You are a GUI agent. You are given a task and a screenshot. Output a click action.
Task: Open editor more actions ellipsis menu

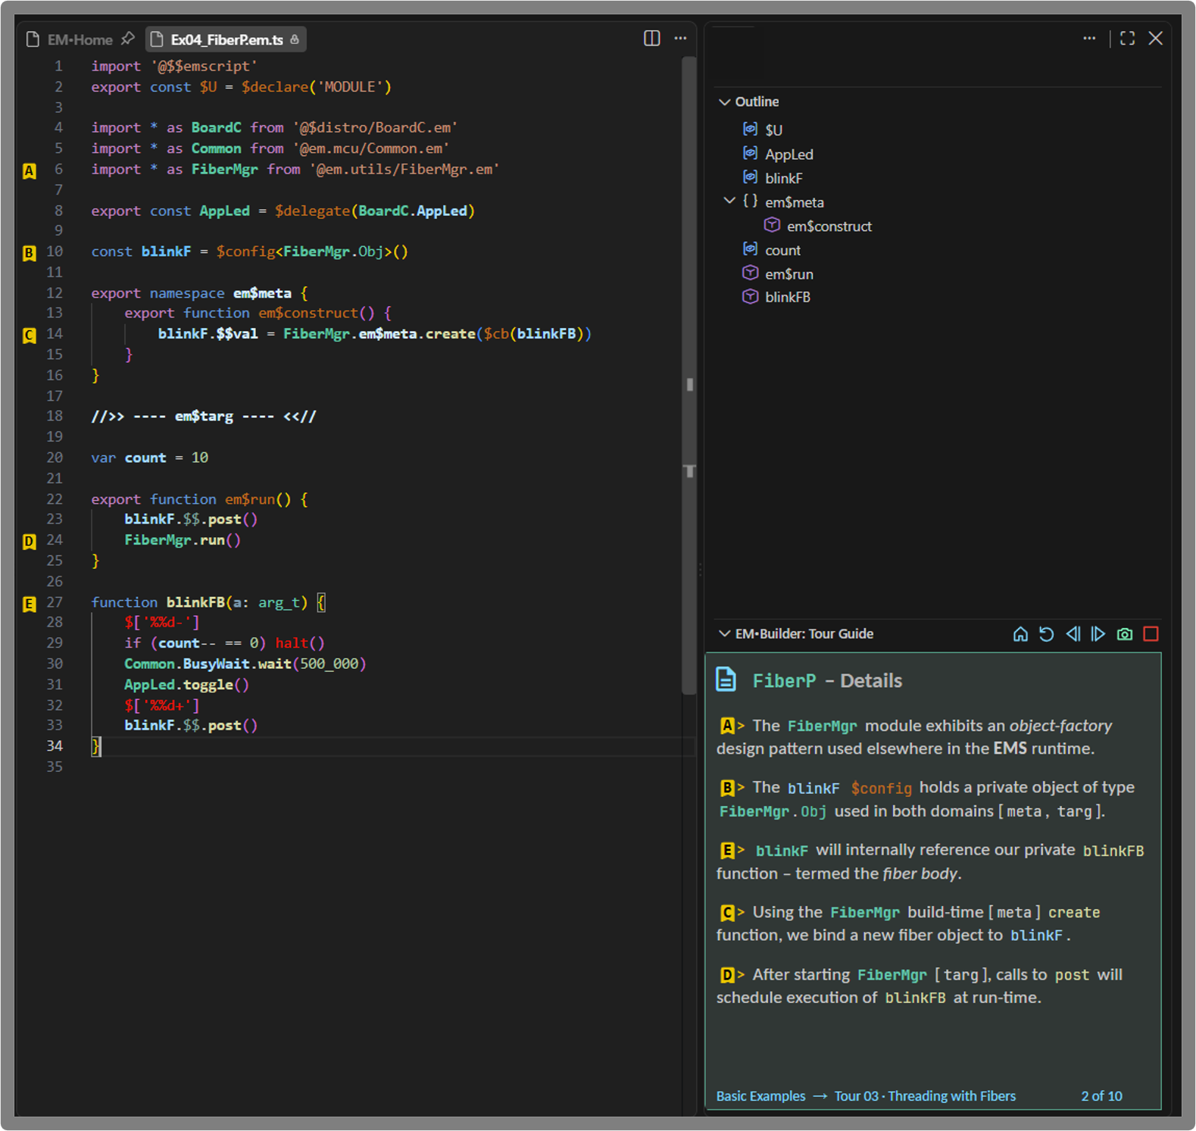click(680, 38)
